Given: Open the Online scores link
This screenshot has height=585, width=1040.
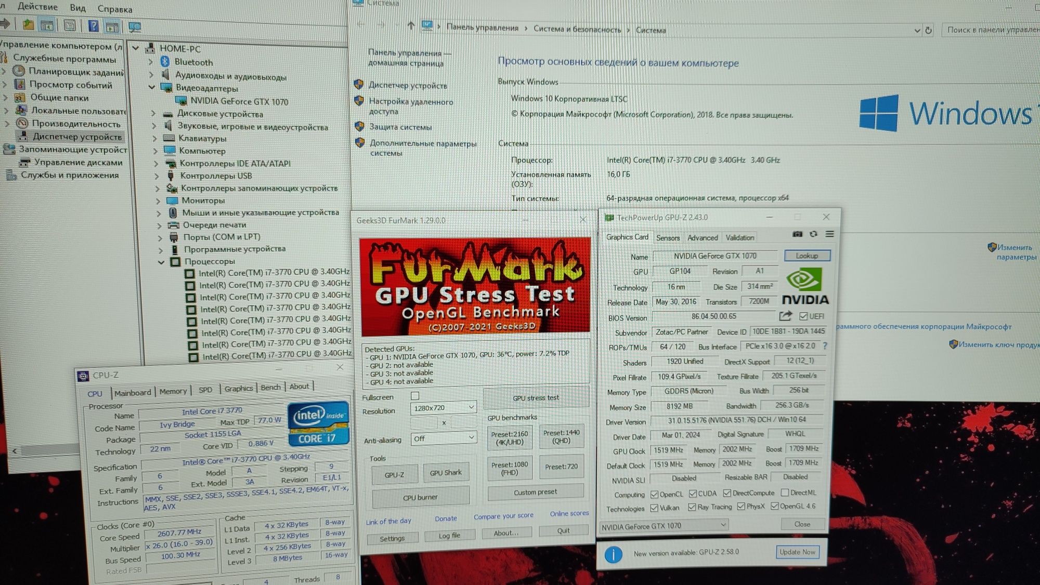Looking at the screenshot, I should 569,513.
